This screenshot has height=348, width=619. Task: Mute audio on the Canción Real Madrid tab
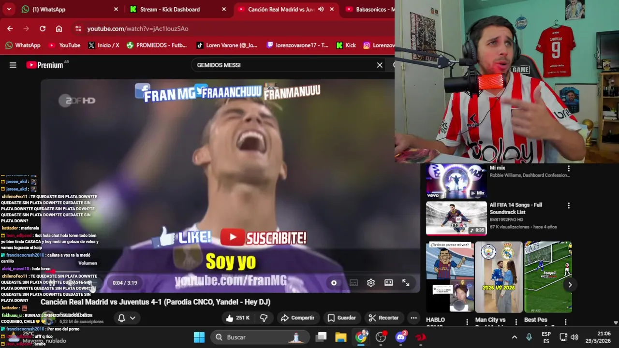tap(321, 9)
